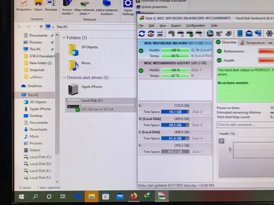Image resolution: width=274 pixels, height=205 pixels.
Task: Click the Up arrow in Explorer address bar
Action: pos(41,27)
